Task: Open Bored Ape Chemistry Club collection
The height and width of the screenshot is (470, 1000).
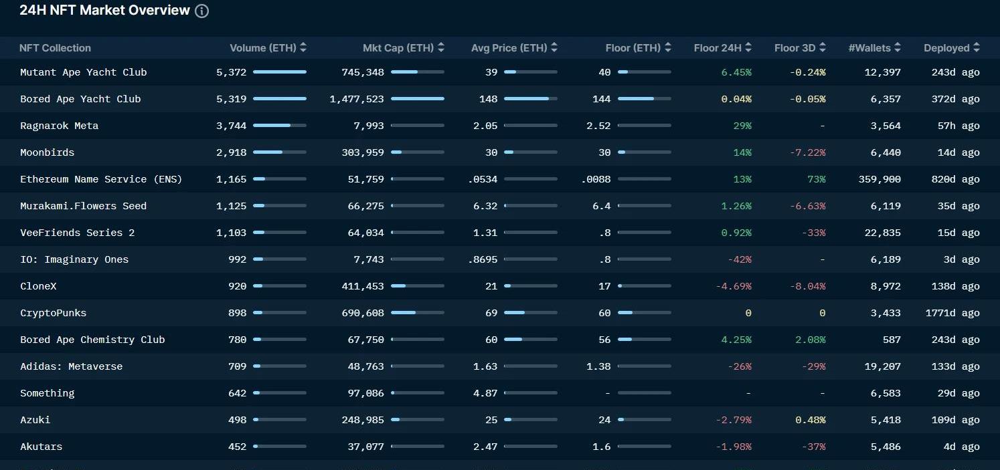Action: click(92, 340)
